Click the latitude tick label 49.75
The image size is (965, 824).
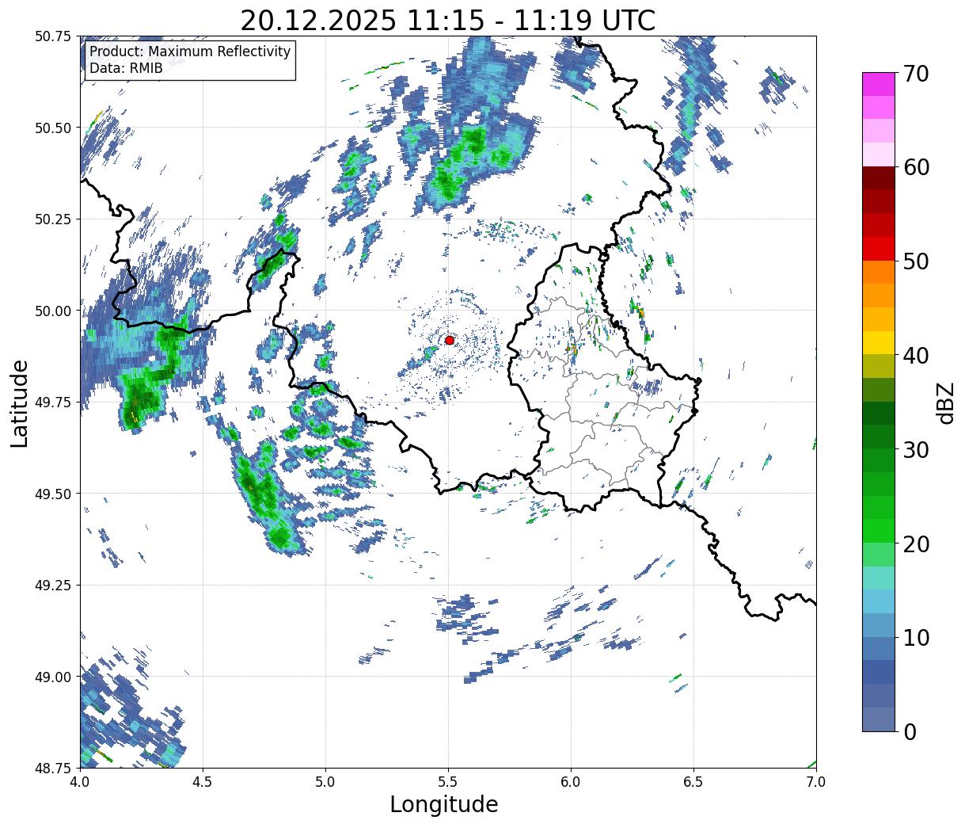point(53,402)
